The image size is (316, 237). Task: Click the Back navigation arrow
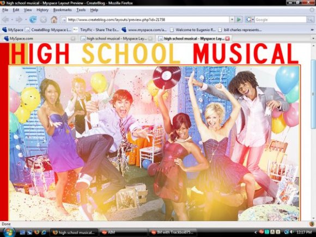point(5,20)
